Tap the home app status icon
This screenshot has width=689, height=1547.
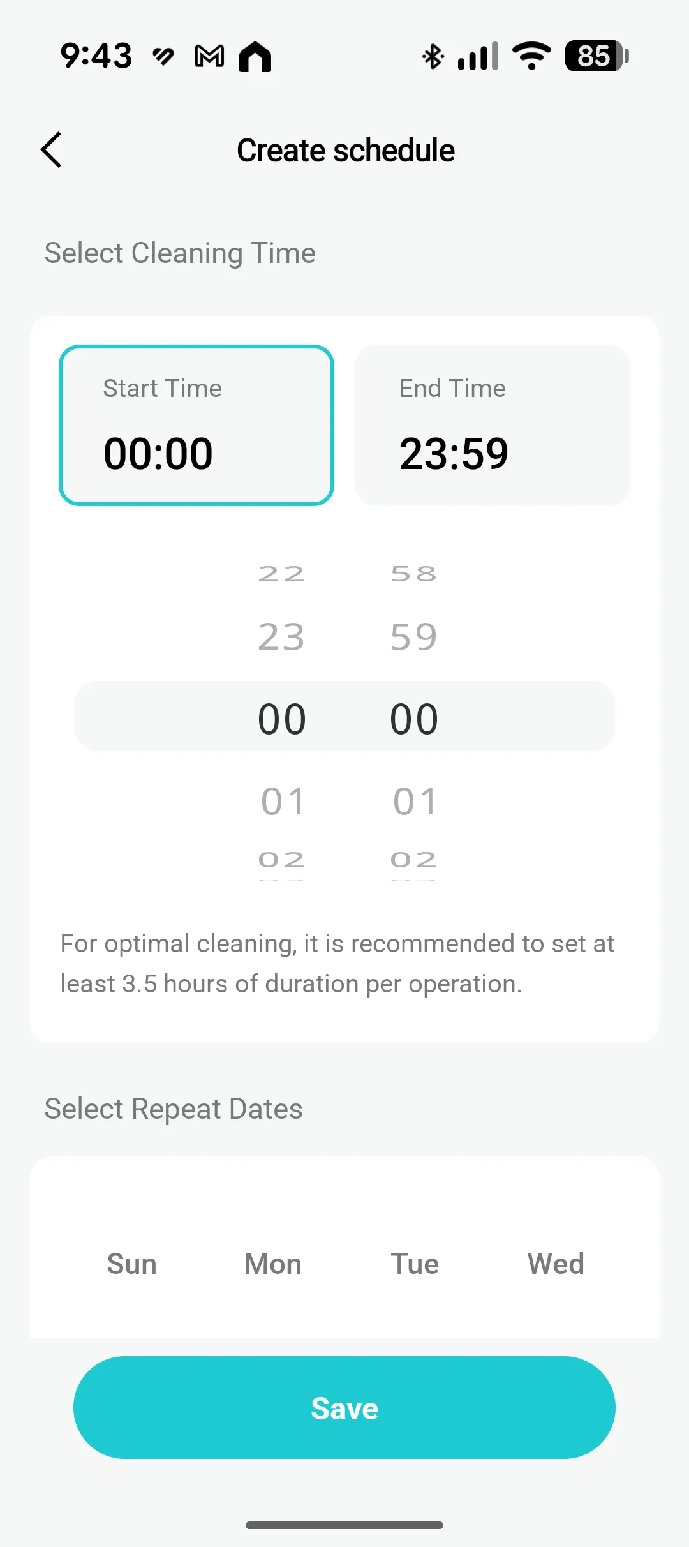[x=255, y=56]
